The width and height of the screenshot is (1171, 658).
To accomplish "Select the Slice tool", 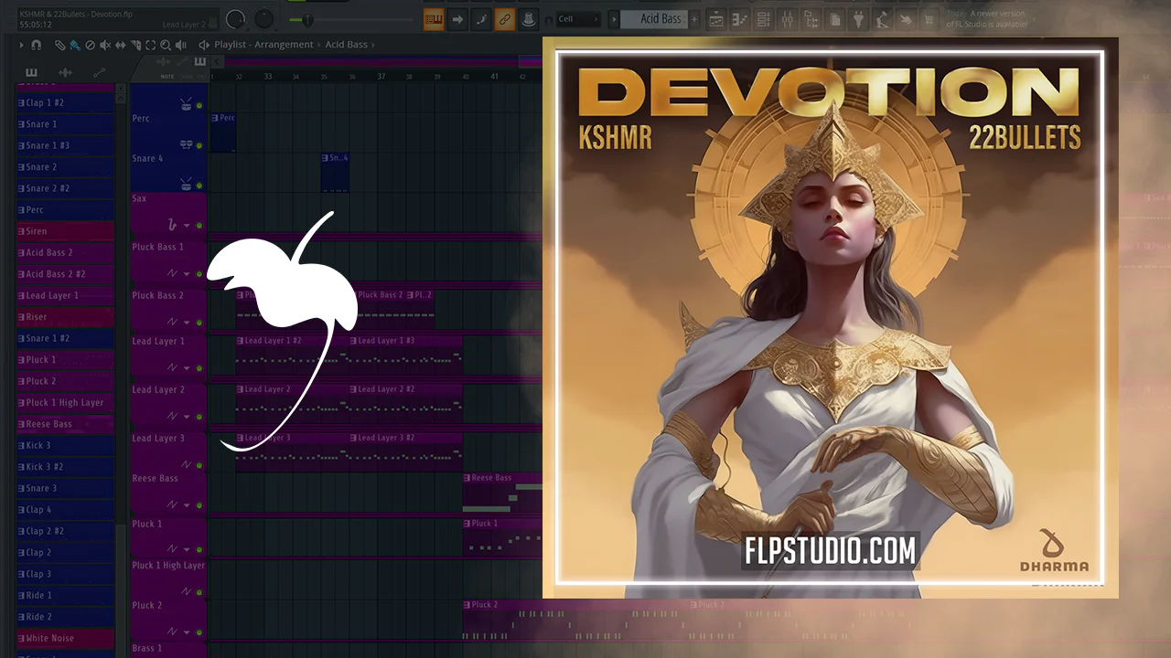I will (x=135, y=45).
